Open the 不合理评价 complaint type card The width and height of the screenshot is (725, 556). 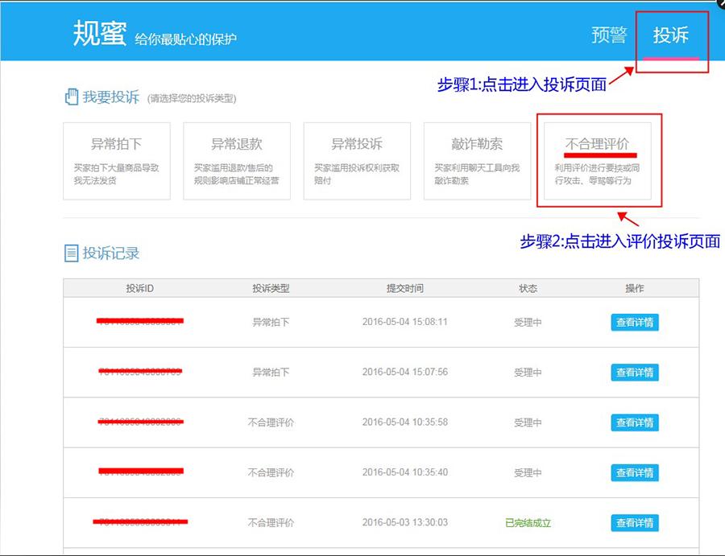tap(597, 160)
